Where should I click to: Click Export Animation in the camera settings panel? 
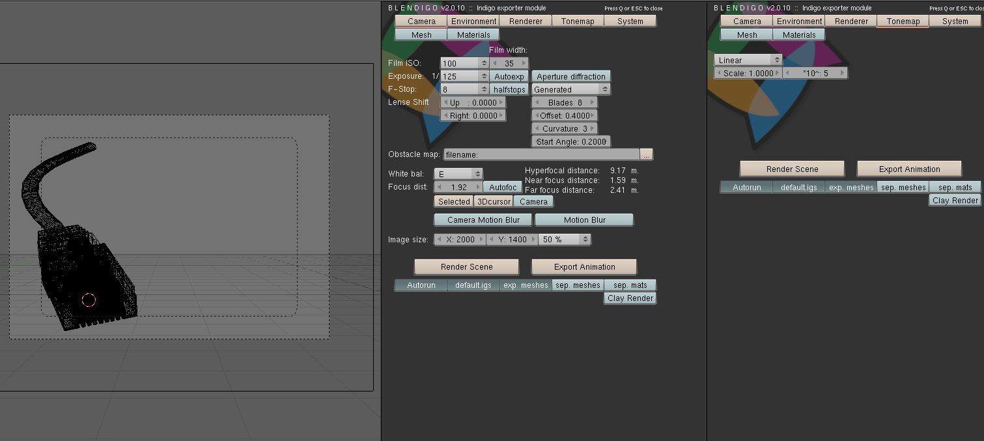click(584, 266)
